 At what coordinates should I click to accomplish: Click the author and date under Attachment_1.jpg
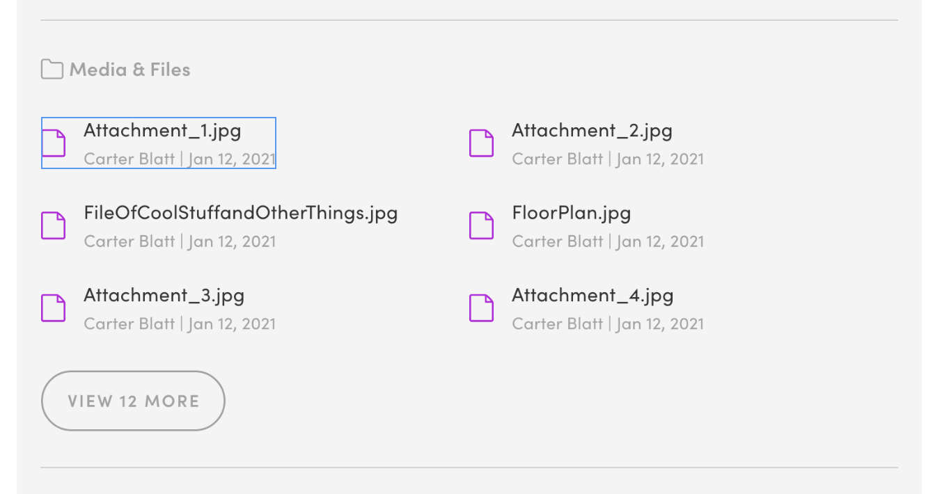(x=180, y=159)
